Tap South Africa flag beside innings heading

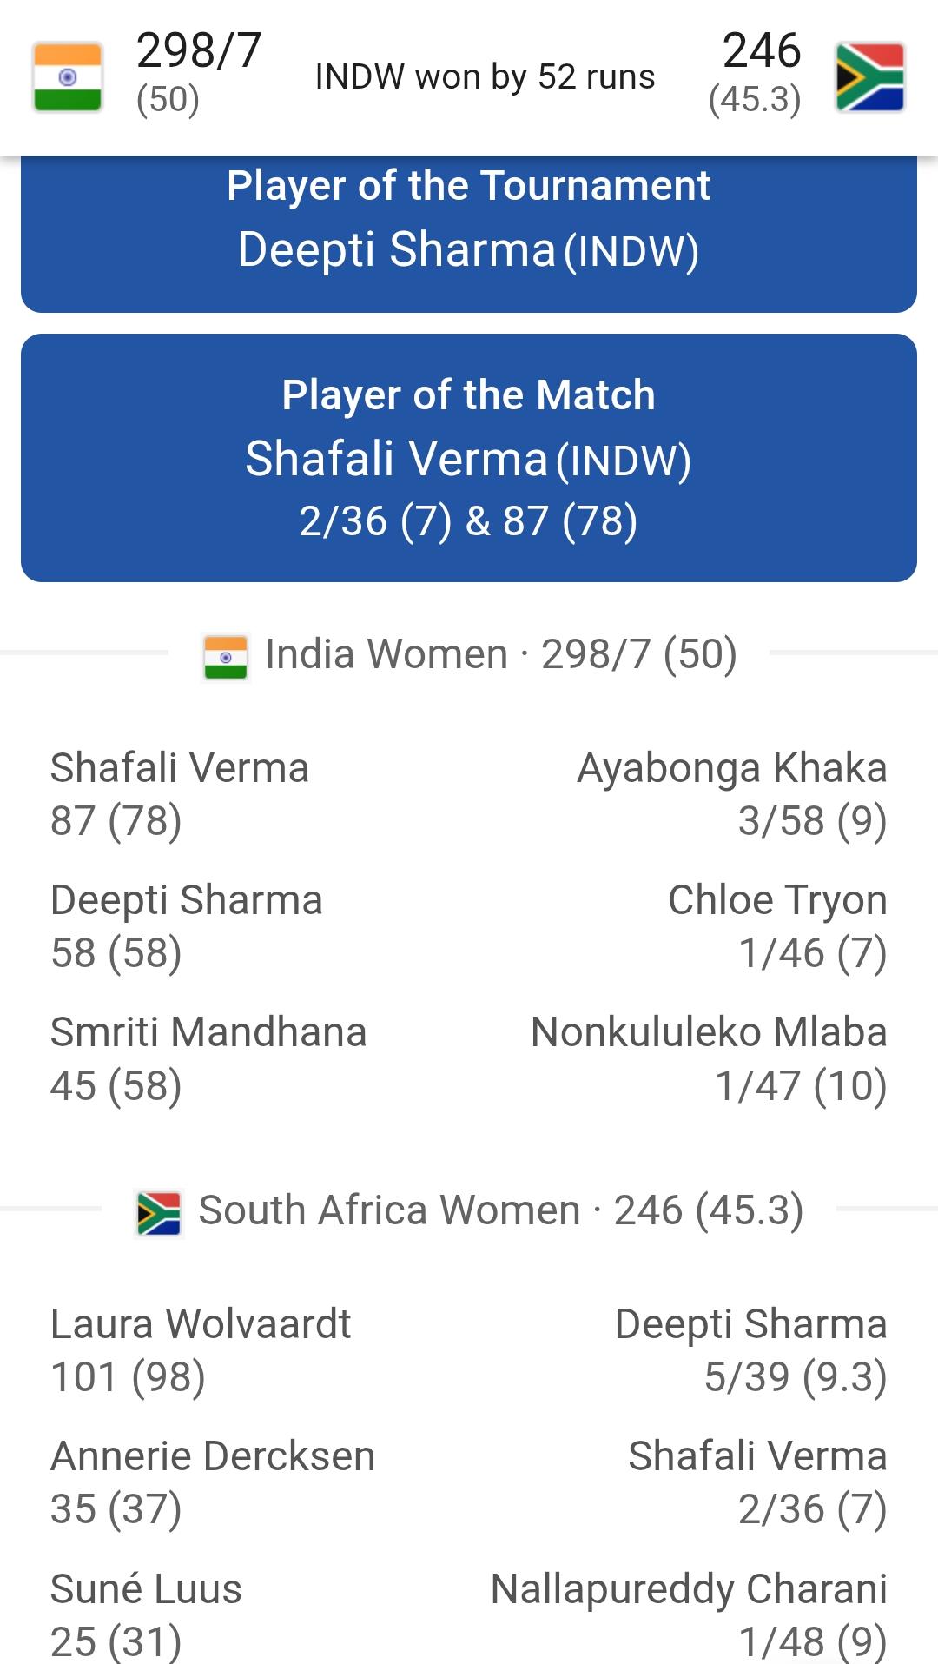pos(159,1212)
